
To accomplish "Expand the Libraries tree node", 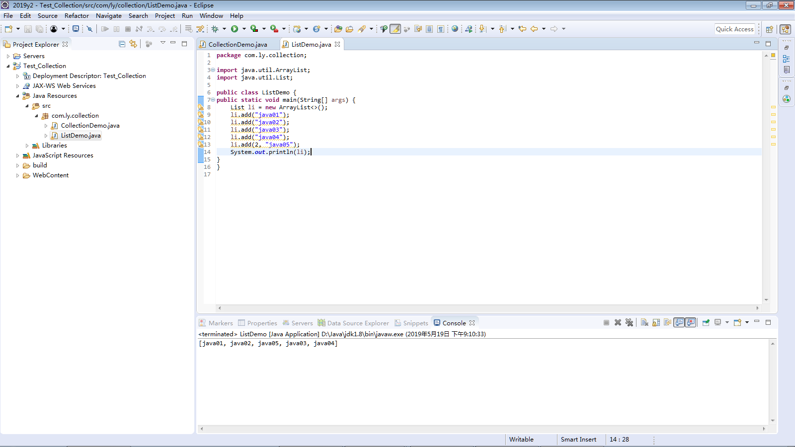I will tap(27, 146).
